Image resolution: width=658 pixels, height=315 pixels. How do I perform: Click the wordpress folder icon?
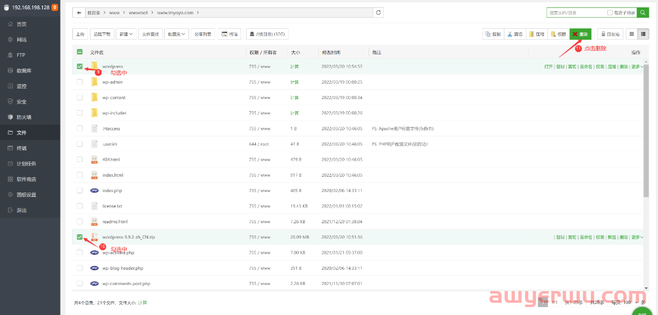click(x=94, y=66)
